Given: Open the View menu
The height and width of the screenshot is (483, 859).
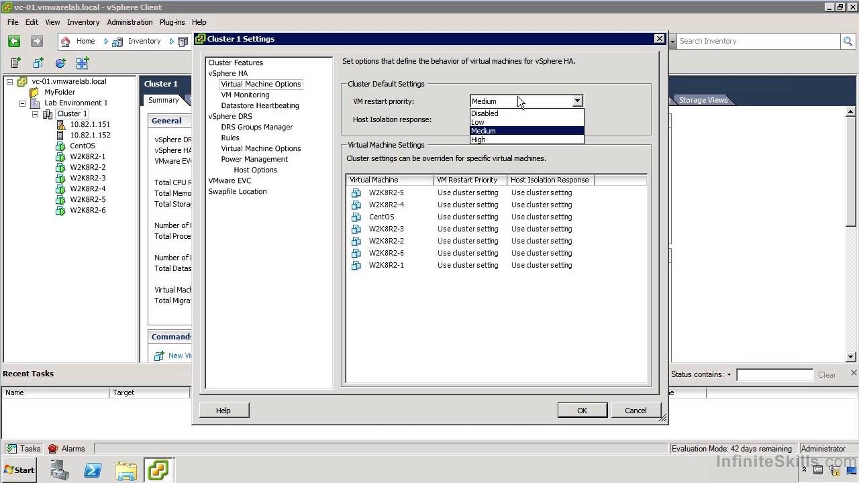Looking at the screenshot, I should pos(52,22).
